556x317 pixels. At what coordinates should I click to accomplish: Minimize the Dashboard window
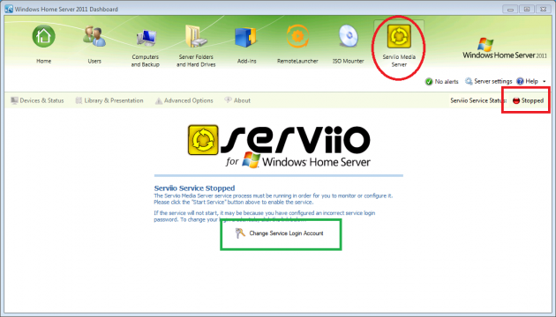[x=510, y=9]
